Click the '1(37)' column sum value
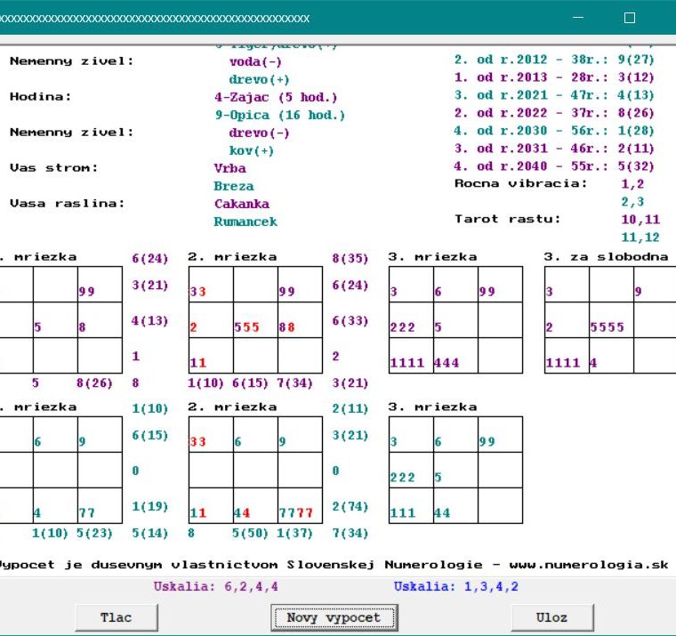 coord(294,533)
